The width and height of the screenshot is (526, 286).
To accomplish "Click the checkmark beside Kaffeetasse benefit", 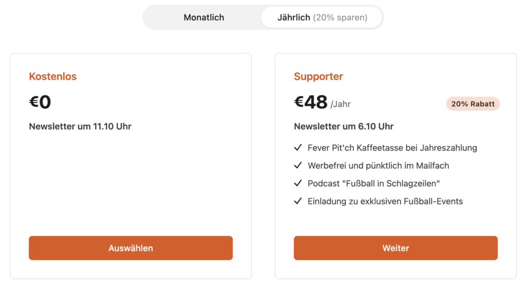I will tap(297, 148).
